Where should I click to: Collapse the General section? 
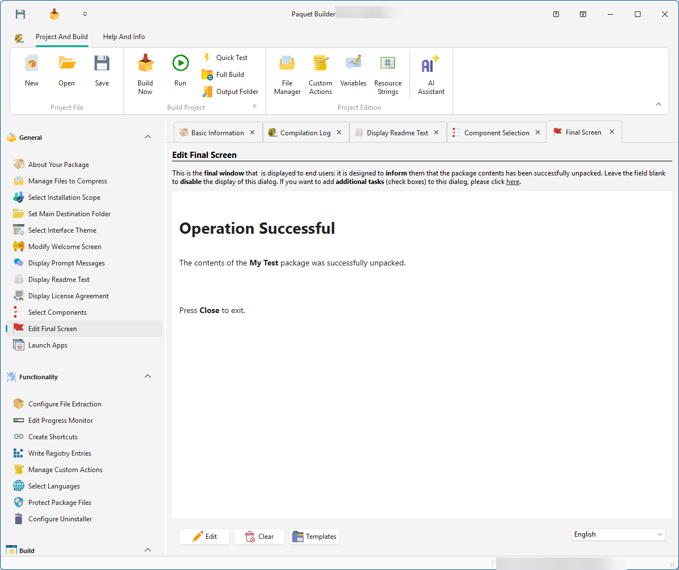click(148, 137)
